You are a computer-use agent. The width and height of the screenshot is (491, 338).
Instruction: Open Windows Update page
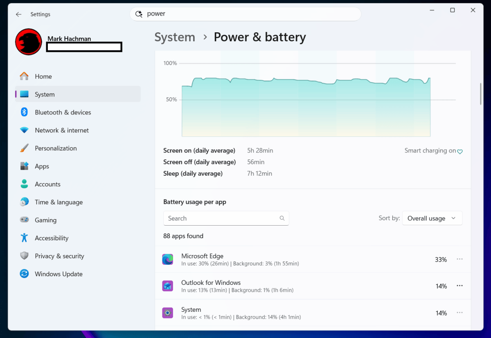(x=78, y=274)
